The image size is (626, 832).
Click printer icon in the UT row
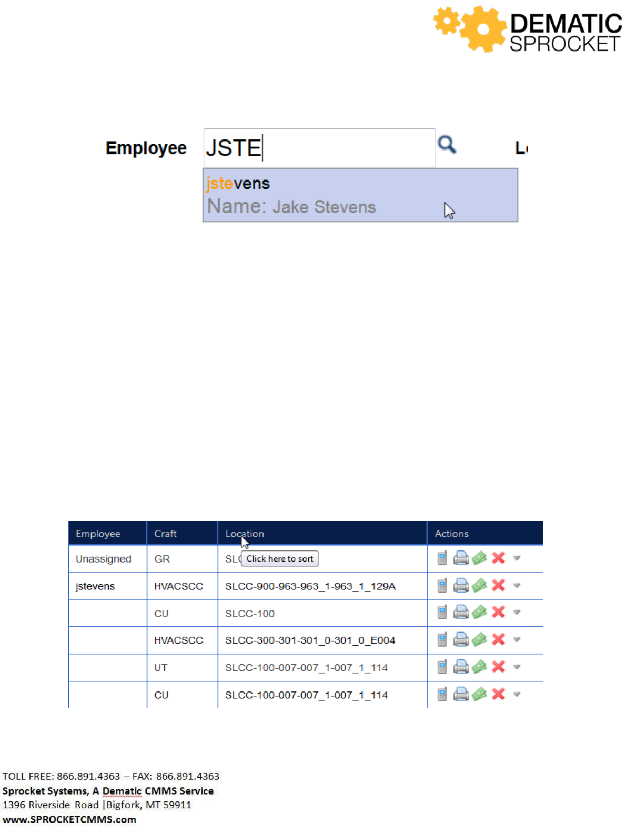(461, 667)
